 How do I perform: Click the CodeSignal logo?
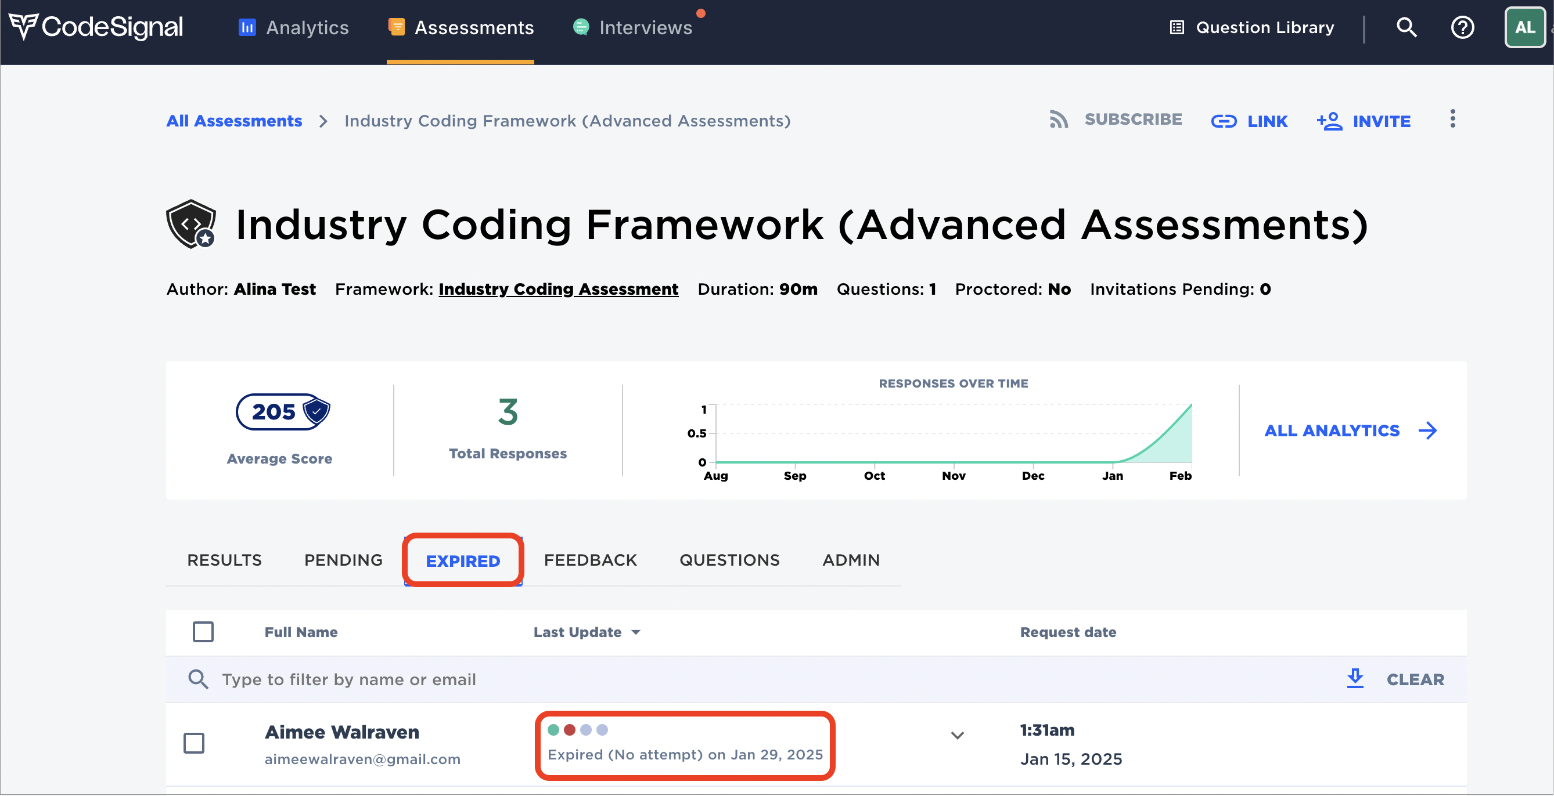point(96,27)
